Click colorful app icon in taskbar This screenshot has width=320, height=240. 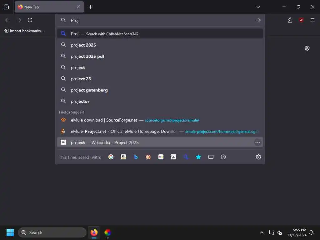107,232
